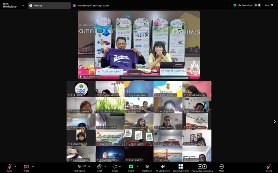The height and width of the screenshot is (173, 278).
Task: Select the ศูนย์ฯ 19 สฎ participant tile
Action: [110, 138]
